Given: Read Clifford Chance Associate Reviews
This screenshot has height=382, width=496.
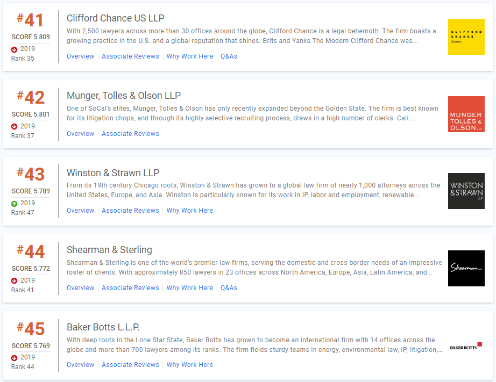Looking at the screenshot, I should point(130,56).
